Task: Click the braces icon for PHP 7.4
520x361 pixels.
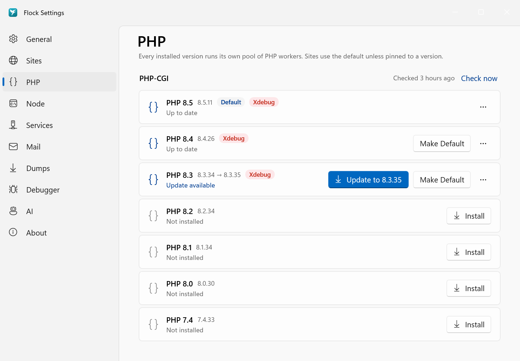Action: point(153,324)
